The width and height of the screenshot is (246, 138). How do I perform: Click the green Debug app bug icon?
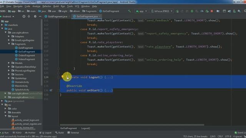pyautogui.click(x=192, y=11)
